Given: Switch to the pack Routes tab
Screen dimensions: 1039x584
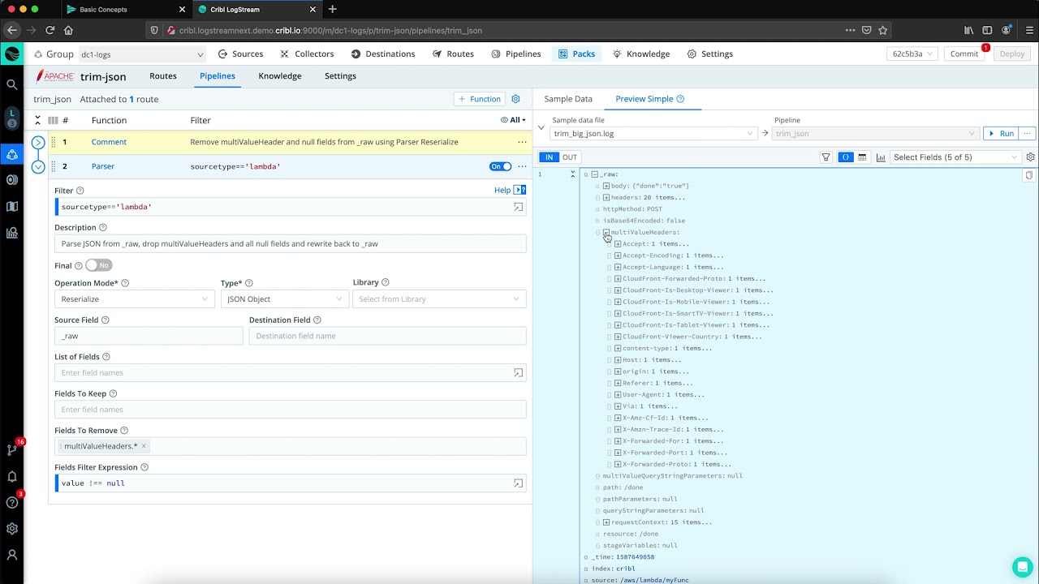Looking at the screenshot, I should coord(163,76).
